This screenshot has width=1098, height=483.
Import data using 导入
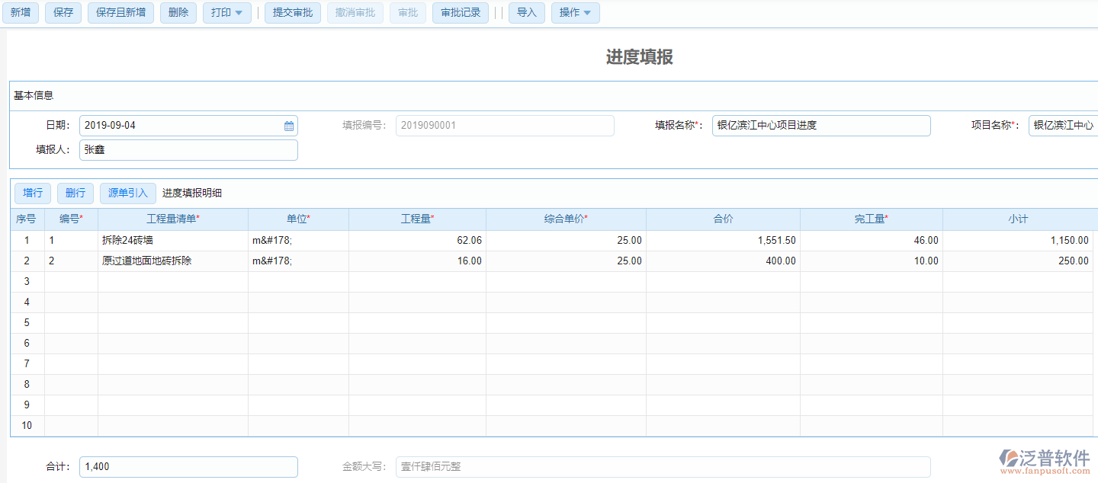point(526,12)
